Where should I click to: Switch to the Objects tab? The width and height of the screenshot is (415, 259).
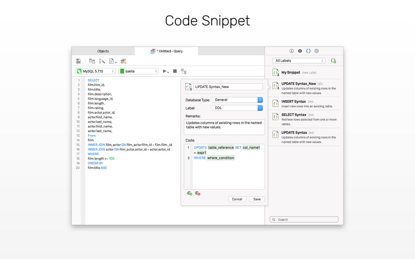[x=103, y=51]
